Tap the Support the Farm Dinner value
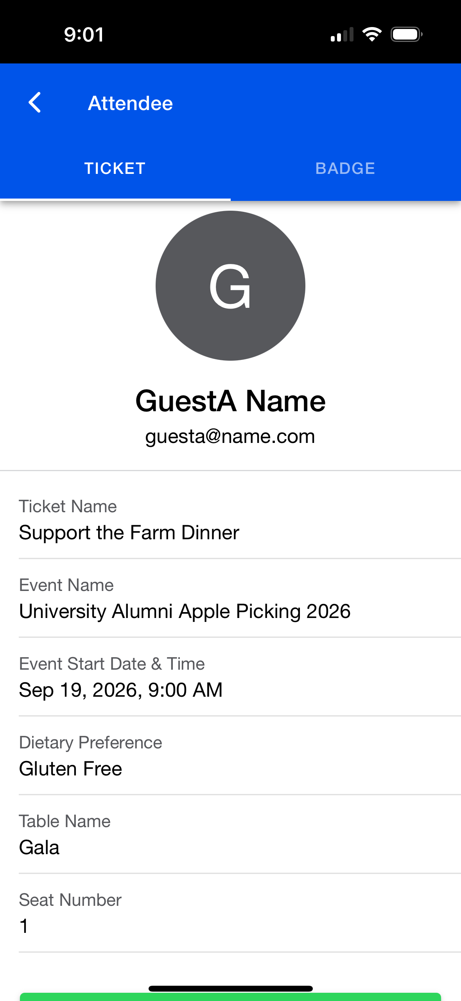461x1001 pixels. pos(129,533)
